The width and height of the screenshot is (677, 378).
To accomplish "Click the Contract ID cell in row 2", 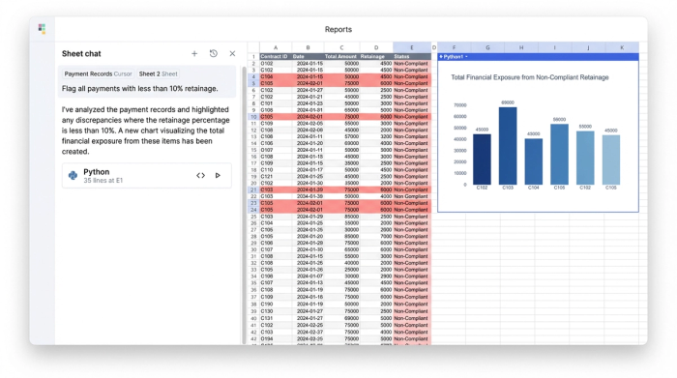I will tap(276, 64).
